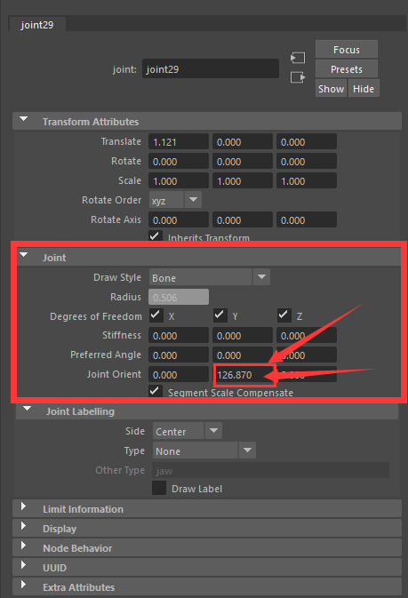Click the Rotate Z field
Image resolution: width=408 pixels, height=598 pixels.
[307, 162]
